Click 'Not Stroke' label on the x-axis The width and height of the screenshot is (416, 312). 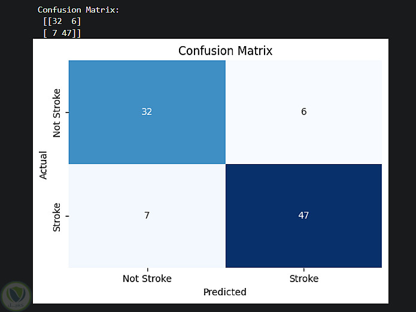[147, 279]
